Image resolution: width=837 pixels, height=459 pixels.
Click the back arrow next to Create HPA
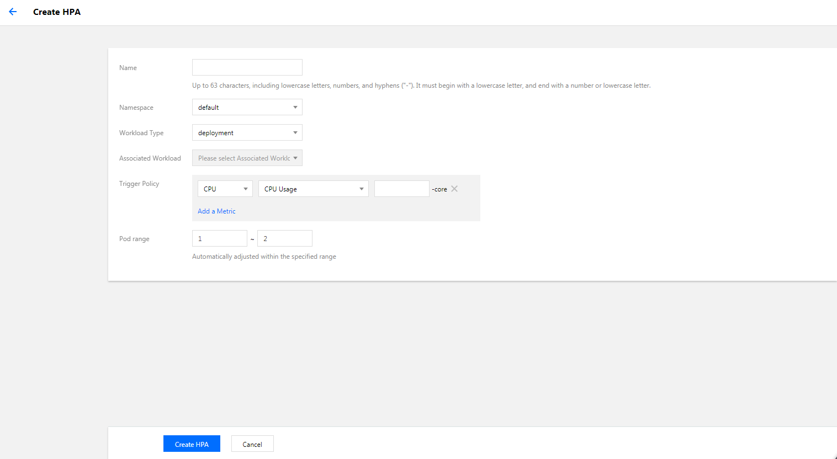pyautogui.click(x=13, y=12)
